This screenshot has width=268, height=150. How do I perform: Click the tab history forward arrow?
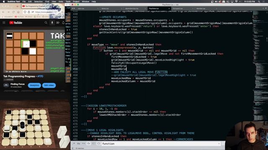click(x=74, y=8)
